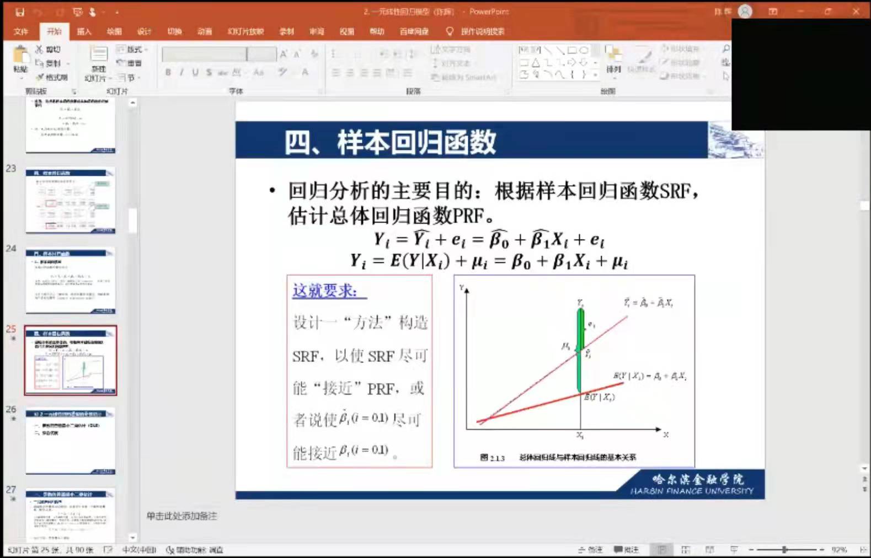Switch to slide sorter view in status bar
The width and height of the screenshot is (871, 558).
pyautogui.click(x=686, y=550)
